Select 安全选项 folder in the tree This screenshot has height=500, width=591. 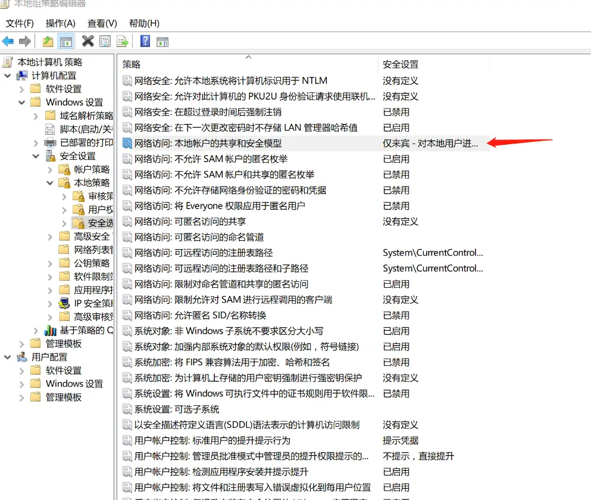point(100,223)
